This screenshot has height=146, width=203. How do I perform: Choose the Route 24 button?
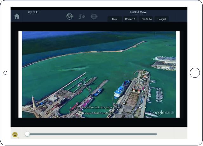click(147, 19)
